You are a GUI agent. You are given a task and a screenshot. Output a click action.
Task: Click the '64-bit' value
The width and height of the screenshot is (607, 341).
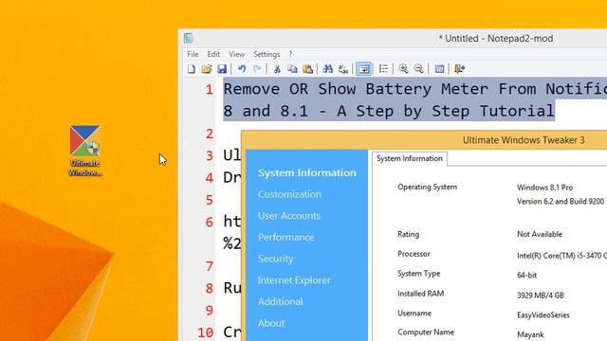(526, 276)
